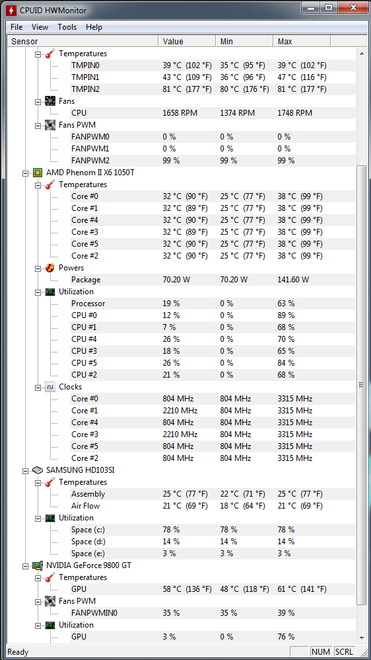
Task: Open the View menu
Action: tap(40, 27)
